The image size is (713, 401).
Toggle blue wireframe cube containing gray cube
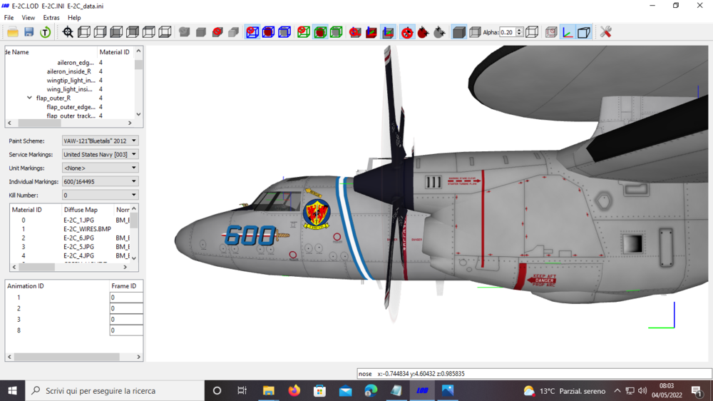tap(284, 32)
